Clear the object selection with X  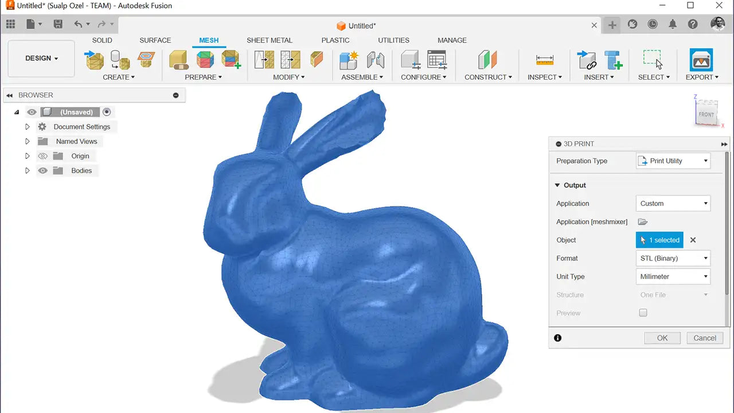693,240
